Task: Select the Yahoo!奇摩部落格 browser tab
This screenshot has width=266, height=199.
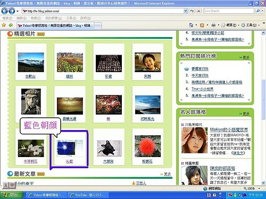Action: click(55, 25)
